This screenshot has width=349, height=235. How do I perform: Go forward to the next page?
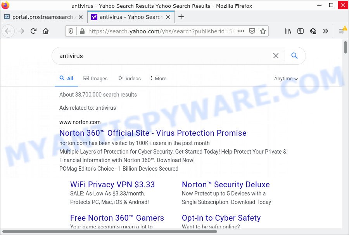pos(21,31)
